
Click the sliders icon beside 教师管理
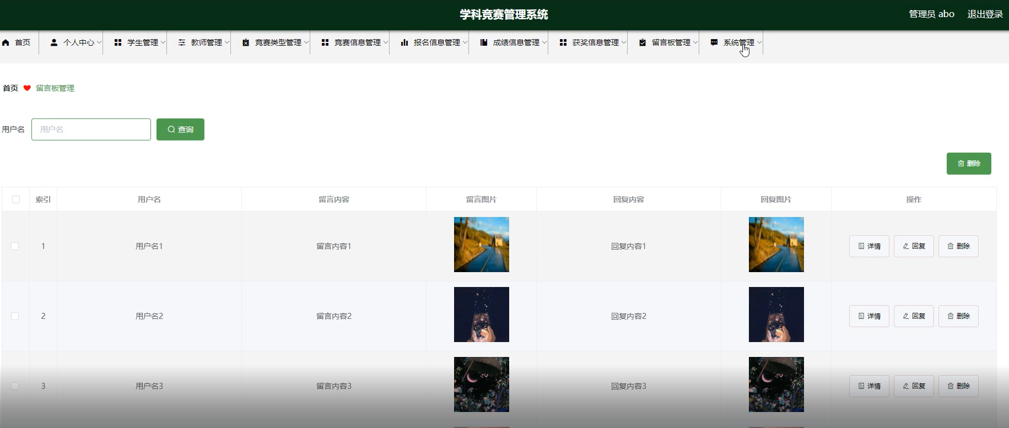point(182,42)
